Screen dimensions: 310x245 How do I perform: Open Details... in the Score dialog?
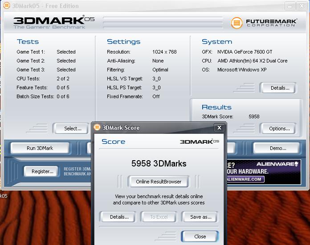tap(119, 217)
